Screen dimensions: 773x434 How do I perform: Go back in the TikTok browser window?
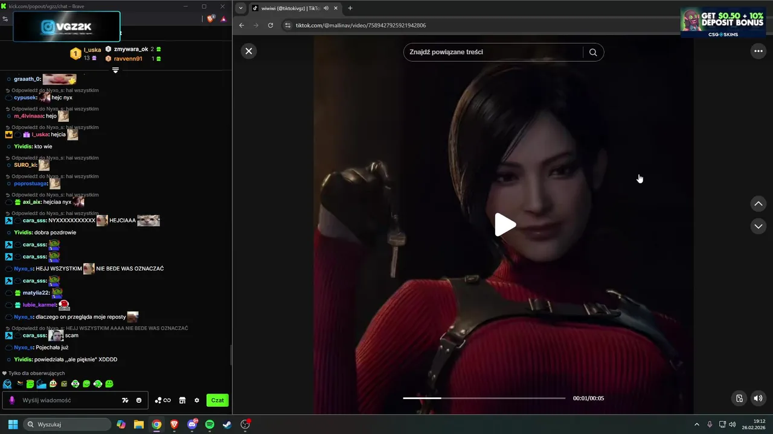242,25
